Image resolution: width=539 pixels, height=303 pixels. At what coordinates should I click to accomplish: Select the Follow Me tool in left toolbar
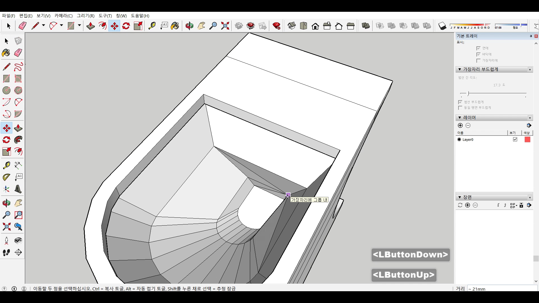tap(18, 140)
